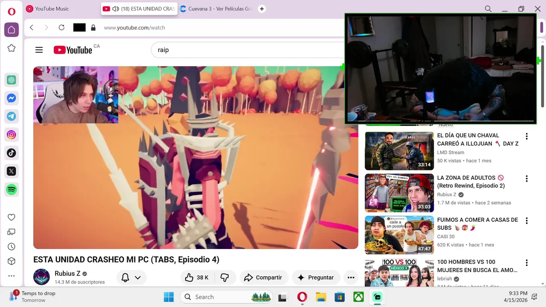Open the Rubius Z channel name link
The height and width of the screenshot is (307, 546).
point(67,274)
